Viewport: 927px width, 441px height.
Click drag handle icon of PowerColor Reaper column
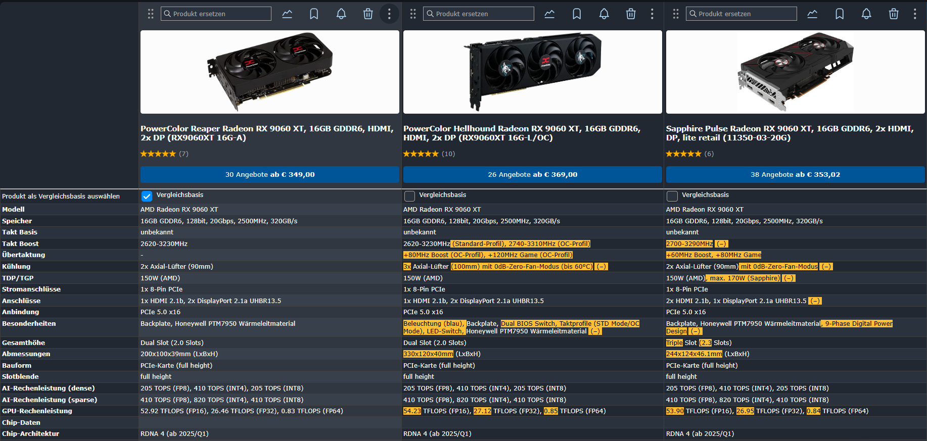tap(151, 14)
